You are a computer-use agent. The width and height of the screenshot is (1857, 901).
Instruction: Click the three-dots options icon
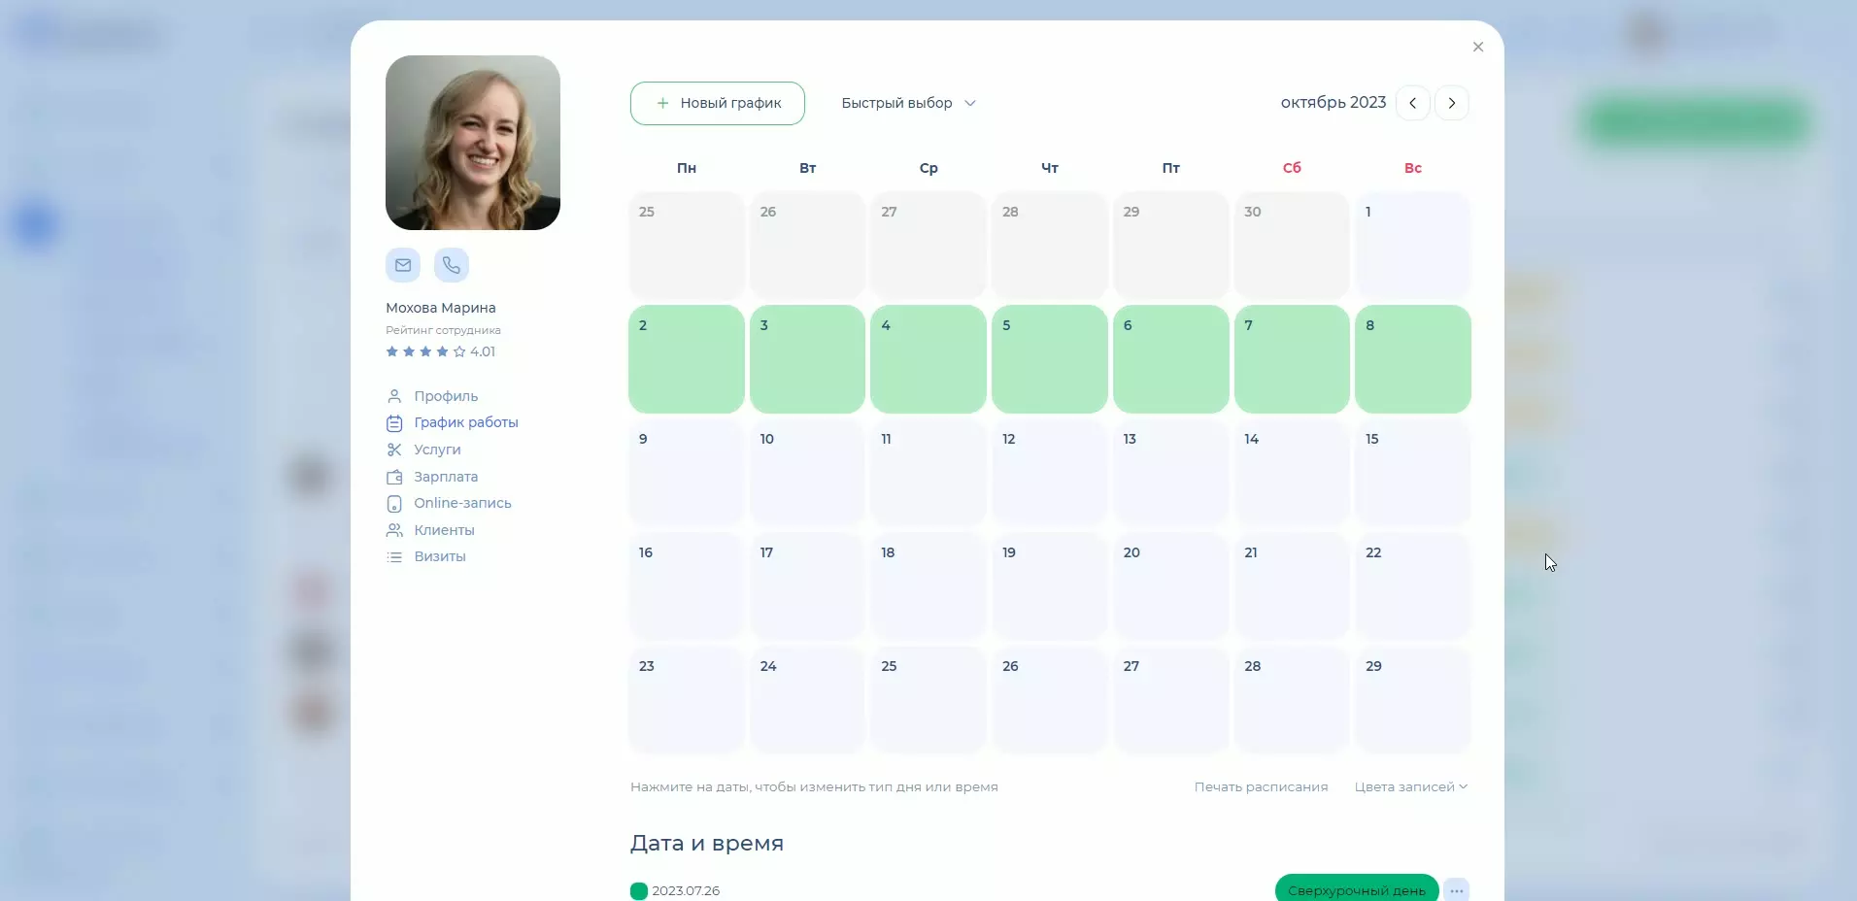pos(1456,890)
